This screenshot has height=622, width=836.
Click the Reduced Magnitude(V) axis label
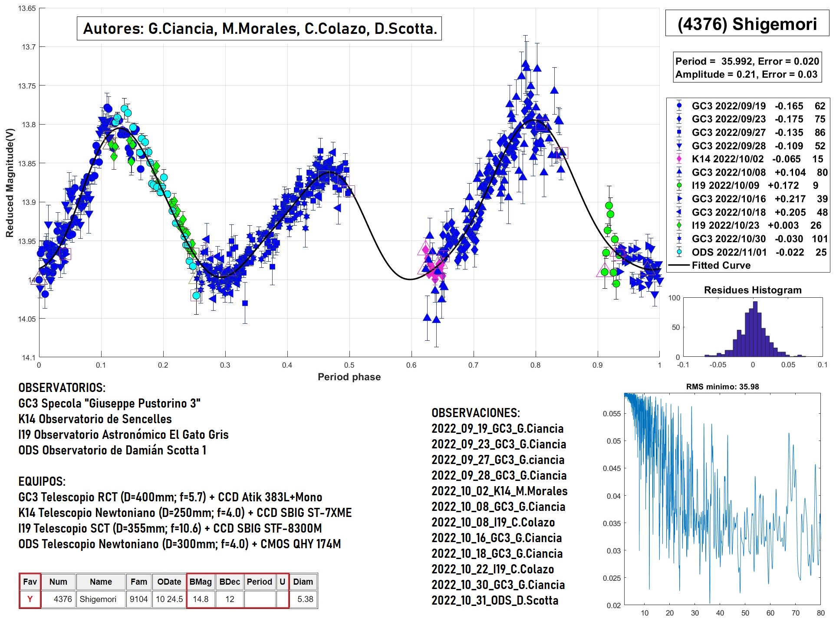pos(10,183)
